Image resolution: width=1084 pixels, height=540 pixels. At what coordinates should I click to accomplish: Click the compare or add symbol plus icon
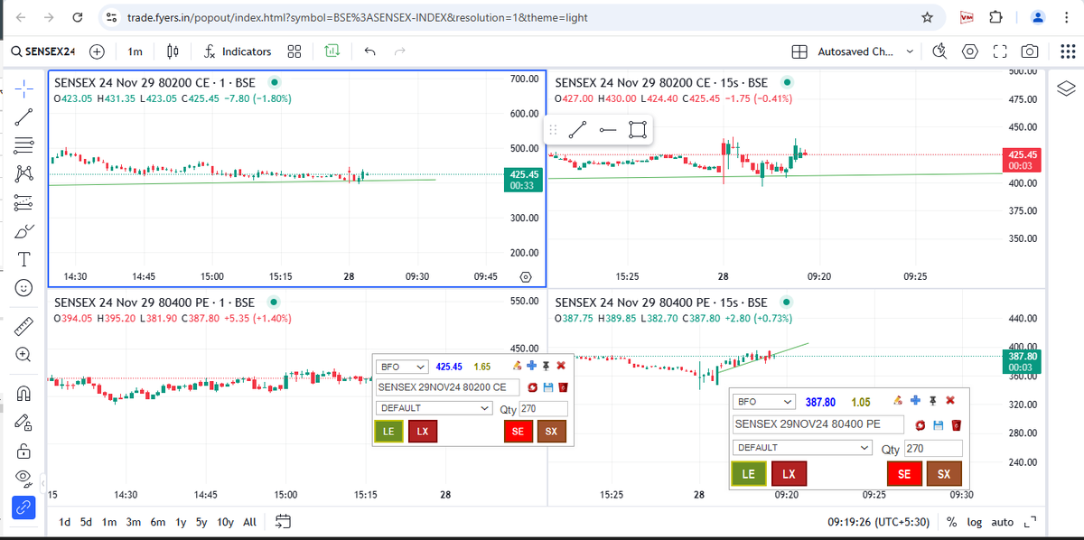click(97, 51)
